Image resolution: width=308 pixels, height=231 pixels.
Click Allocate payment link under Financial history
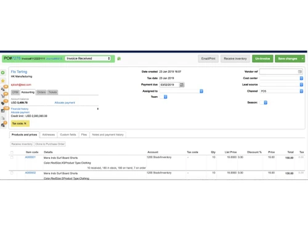pos(20,112)
